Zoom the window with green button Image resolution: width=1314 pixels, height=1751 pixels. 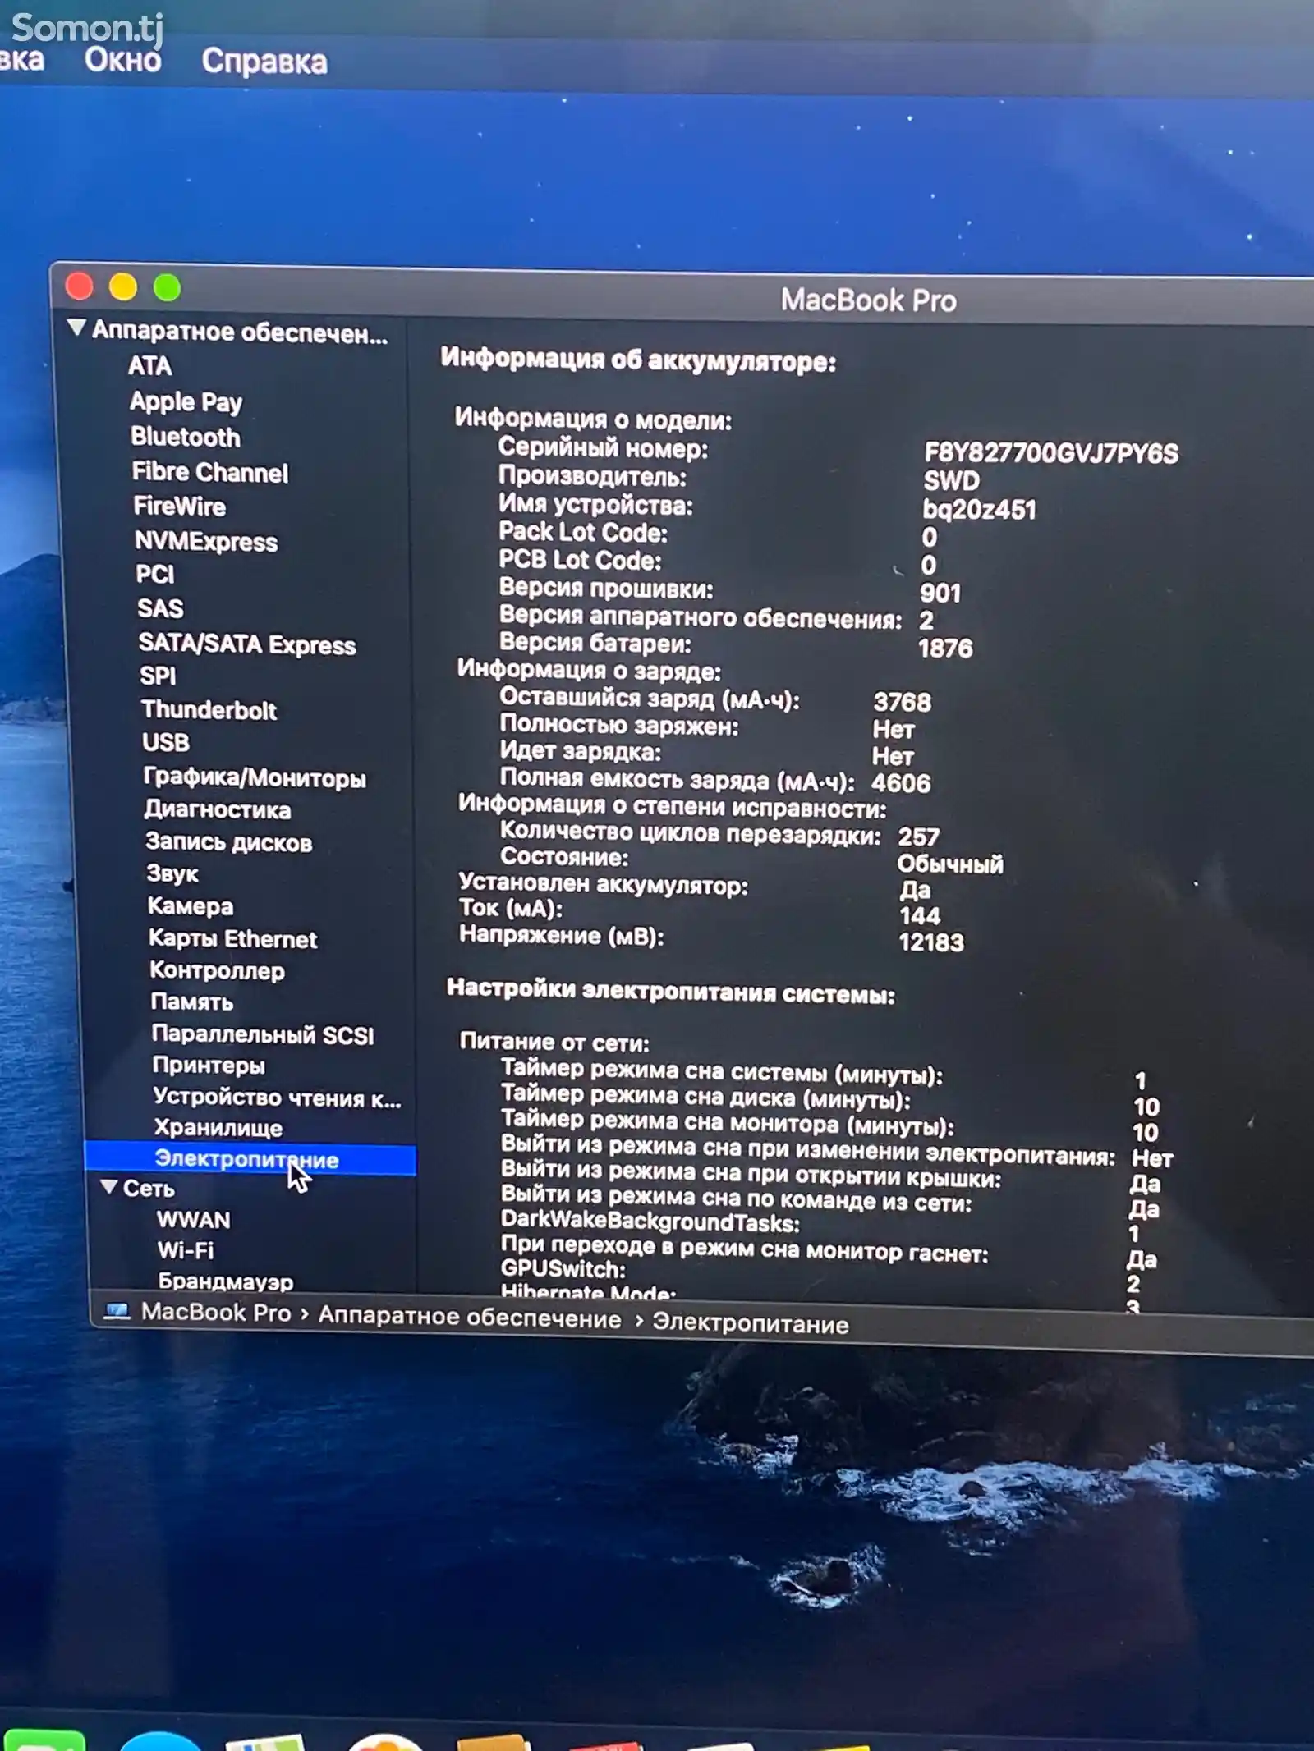(x=167, y=287)
